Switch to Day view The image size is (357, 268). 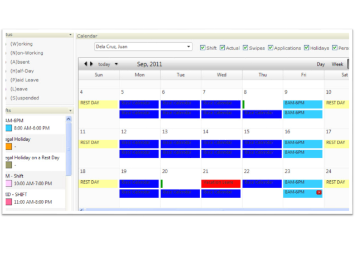pos(321,64)
